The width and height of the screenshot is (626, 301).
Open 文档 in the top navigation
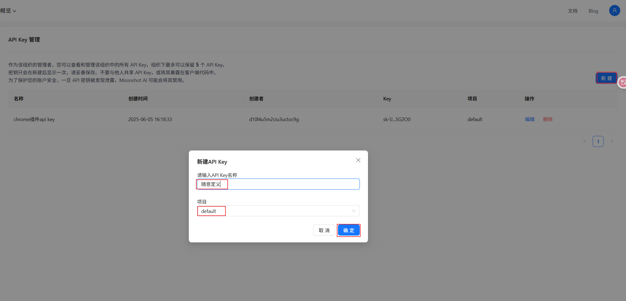[573, 11]
